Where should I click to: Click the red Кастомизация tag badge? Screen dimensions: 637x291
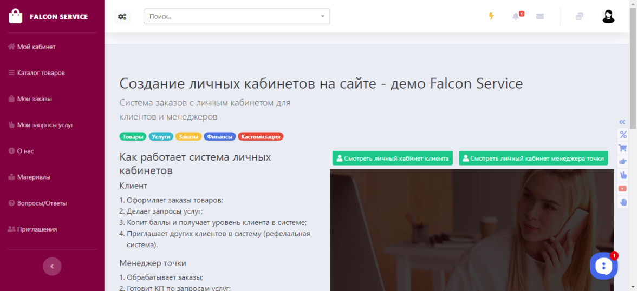(261, 137)
